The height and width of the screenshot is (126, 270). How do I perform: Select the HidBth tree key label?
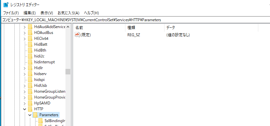tap(40, 50)
